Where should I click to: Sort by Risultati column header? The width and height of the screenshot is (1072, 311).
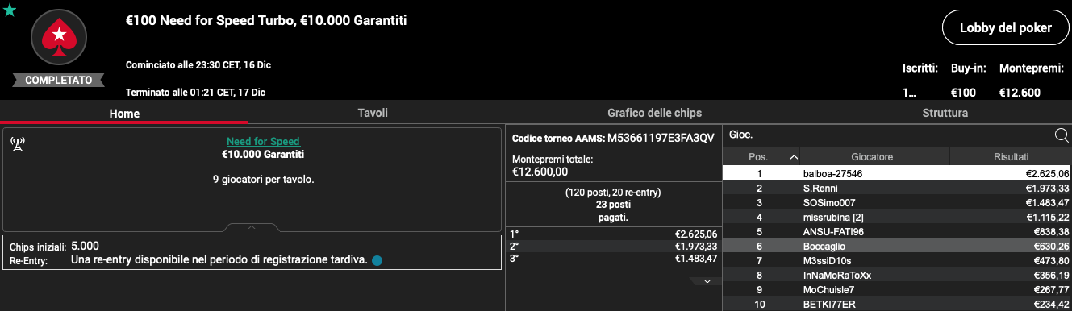click(1011, 157)
